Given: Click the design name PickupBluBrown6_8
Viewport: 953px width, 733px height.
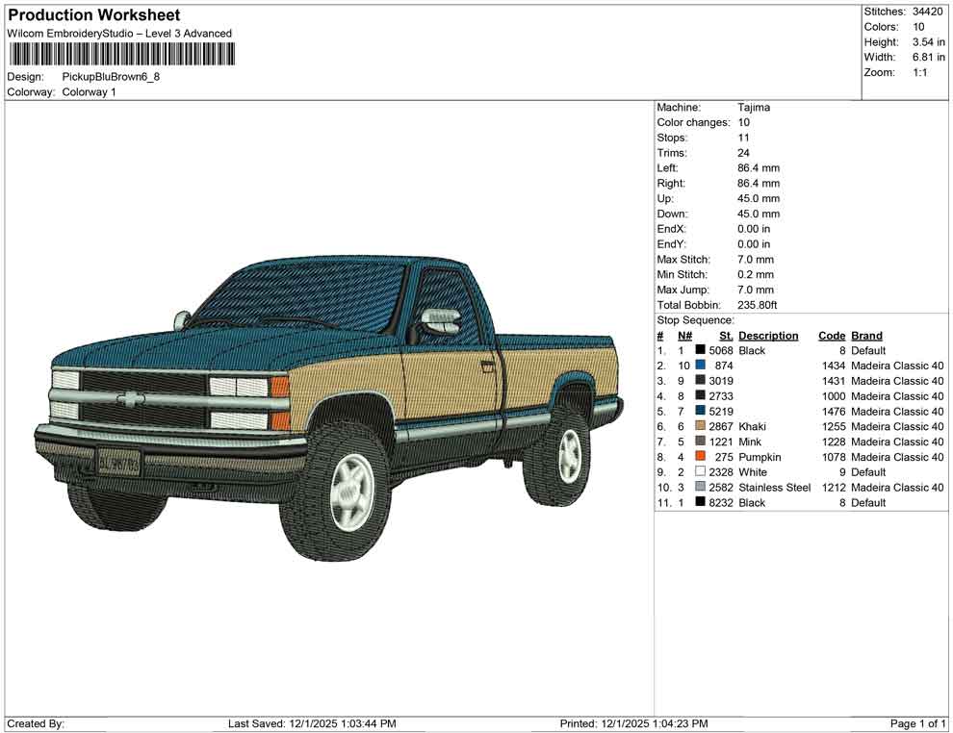Looking at the screenshot, I should click(112, 75).
